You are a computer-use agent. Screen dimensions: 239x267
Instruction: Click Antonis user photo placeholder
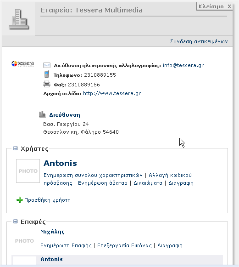(x=28, y=171)
